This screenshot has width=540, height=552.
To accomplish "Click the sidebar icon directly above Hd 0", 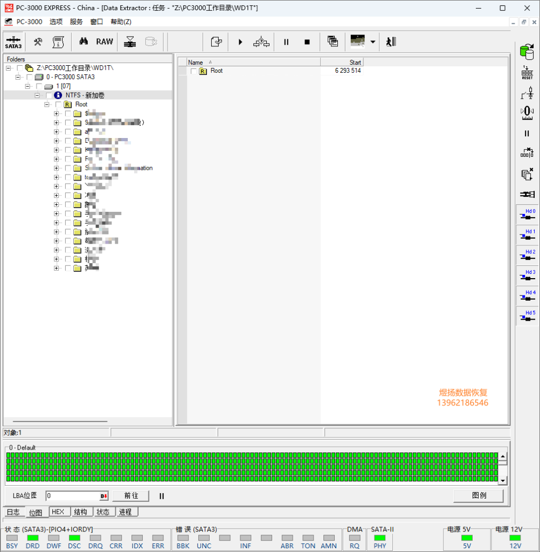I will tap(527, 194).
